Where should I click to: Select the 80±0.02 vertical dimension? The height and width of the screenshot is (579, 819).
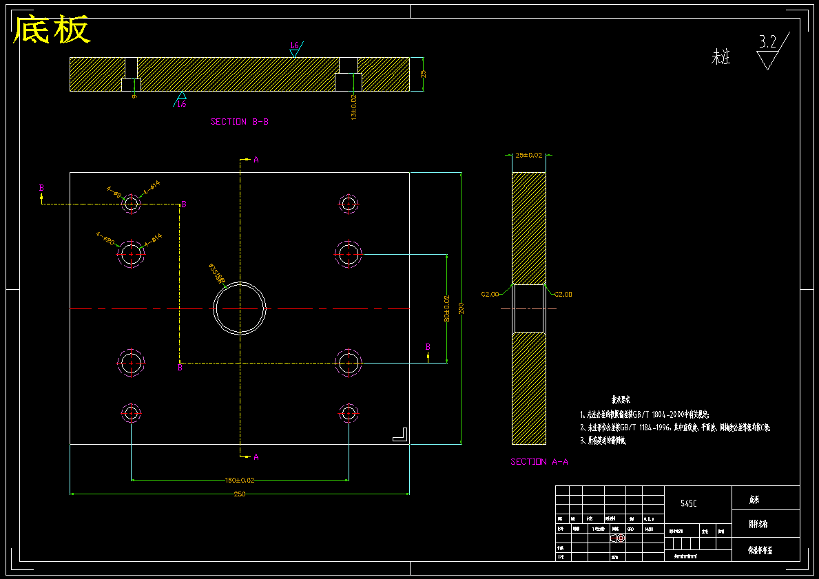[446, 308]
